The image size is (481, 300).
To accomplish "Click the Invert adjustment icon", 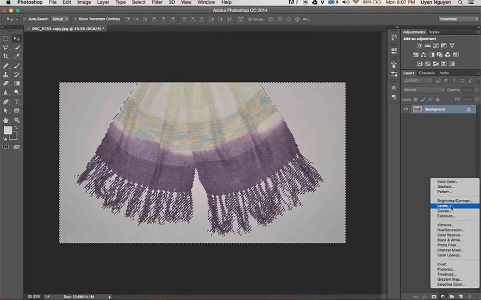I will [x=419, y=64].
